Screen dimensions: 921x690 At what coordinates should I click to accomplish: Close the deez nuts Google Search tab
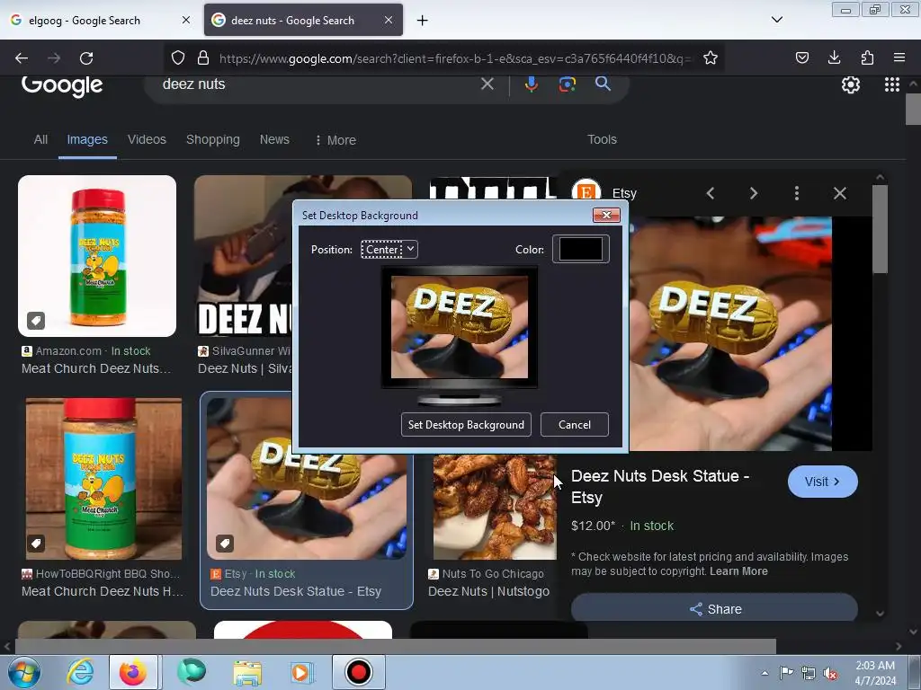tap(389, 20)
